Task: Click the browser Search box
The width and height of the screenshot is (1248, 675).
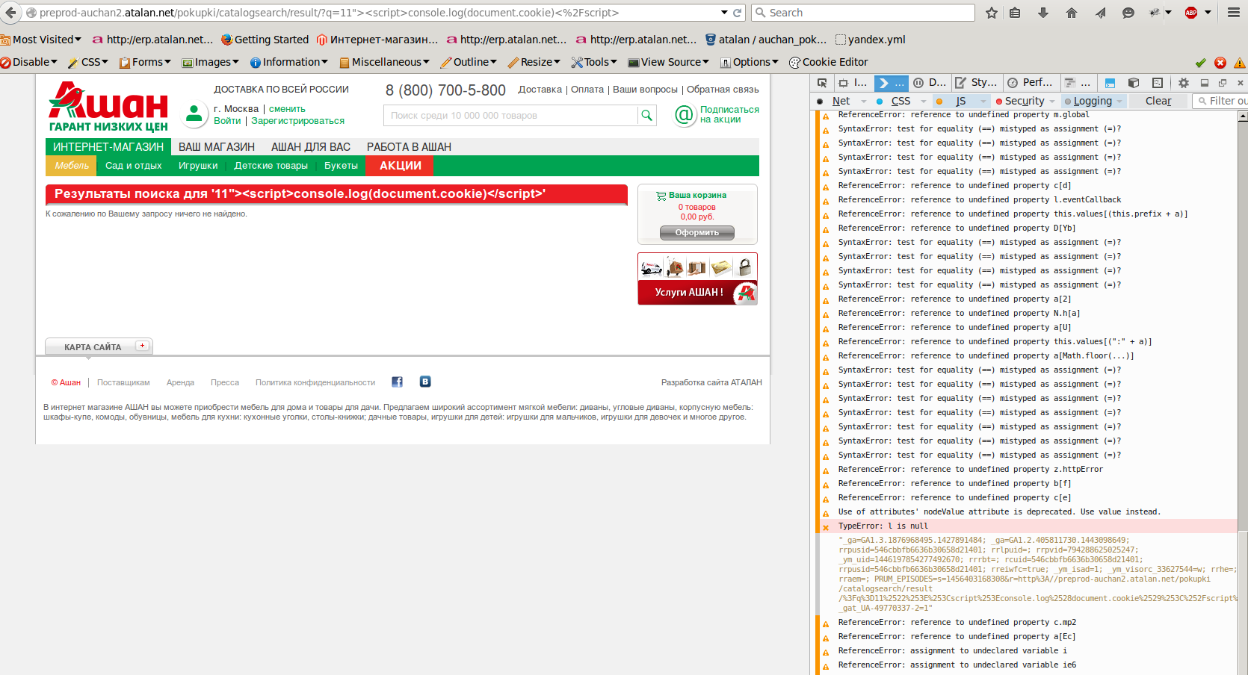Action: [863, 13]
